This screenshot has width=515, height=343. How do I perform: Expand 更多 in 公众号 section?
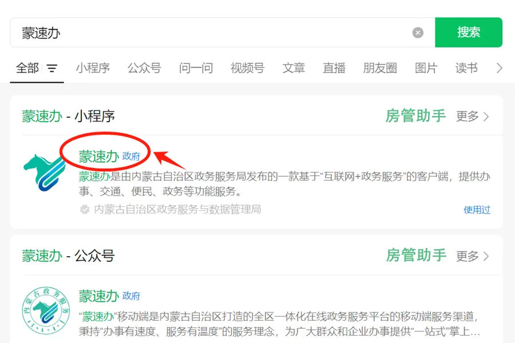click(x=472, y=256)
